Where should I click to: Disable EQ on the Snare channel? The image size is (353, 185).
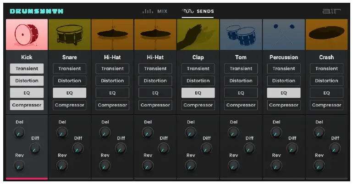(70, 93)
